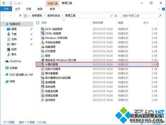Click the 资源监视器 file name
Image resolution: width=166 pixels, height=125 pixels.
(51, 95)
